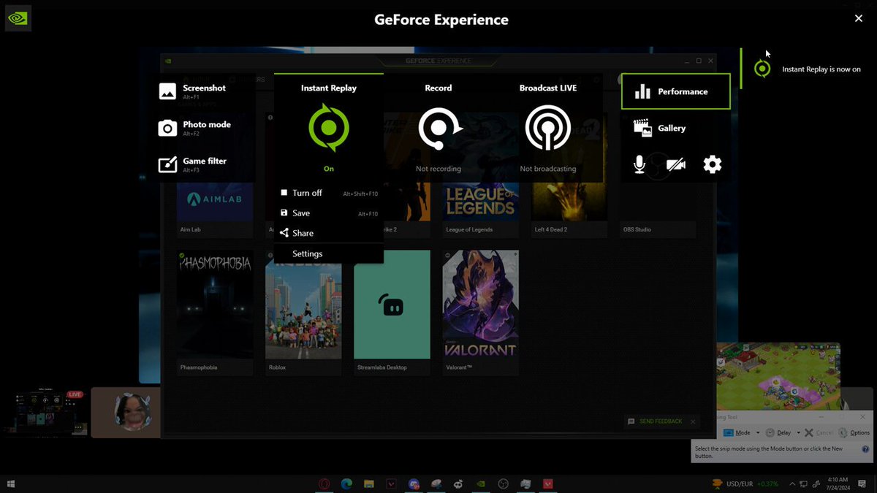Open Photo mode from the overlay
877x493 pixels.
coord(194,128)
